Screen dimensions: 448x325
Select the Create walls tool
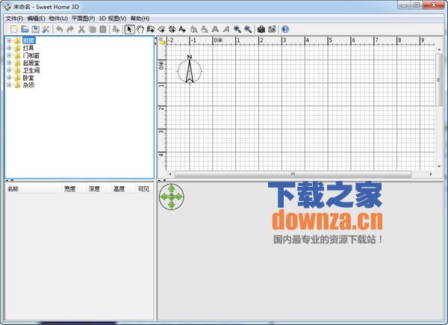tap(151, 29)
